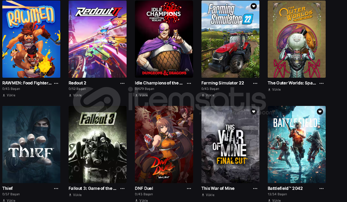Click Yükle under RAWMEN: Food Fighters
The image size is (347, 202).
point(9,95)
